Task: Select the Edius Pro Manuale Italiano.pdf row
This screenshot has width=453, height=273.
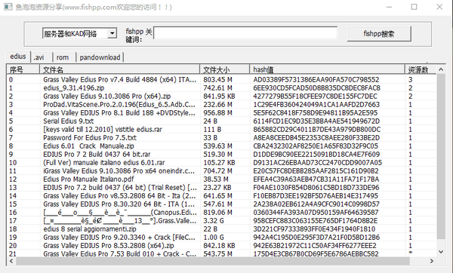Action: tap(221, 179)
